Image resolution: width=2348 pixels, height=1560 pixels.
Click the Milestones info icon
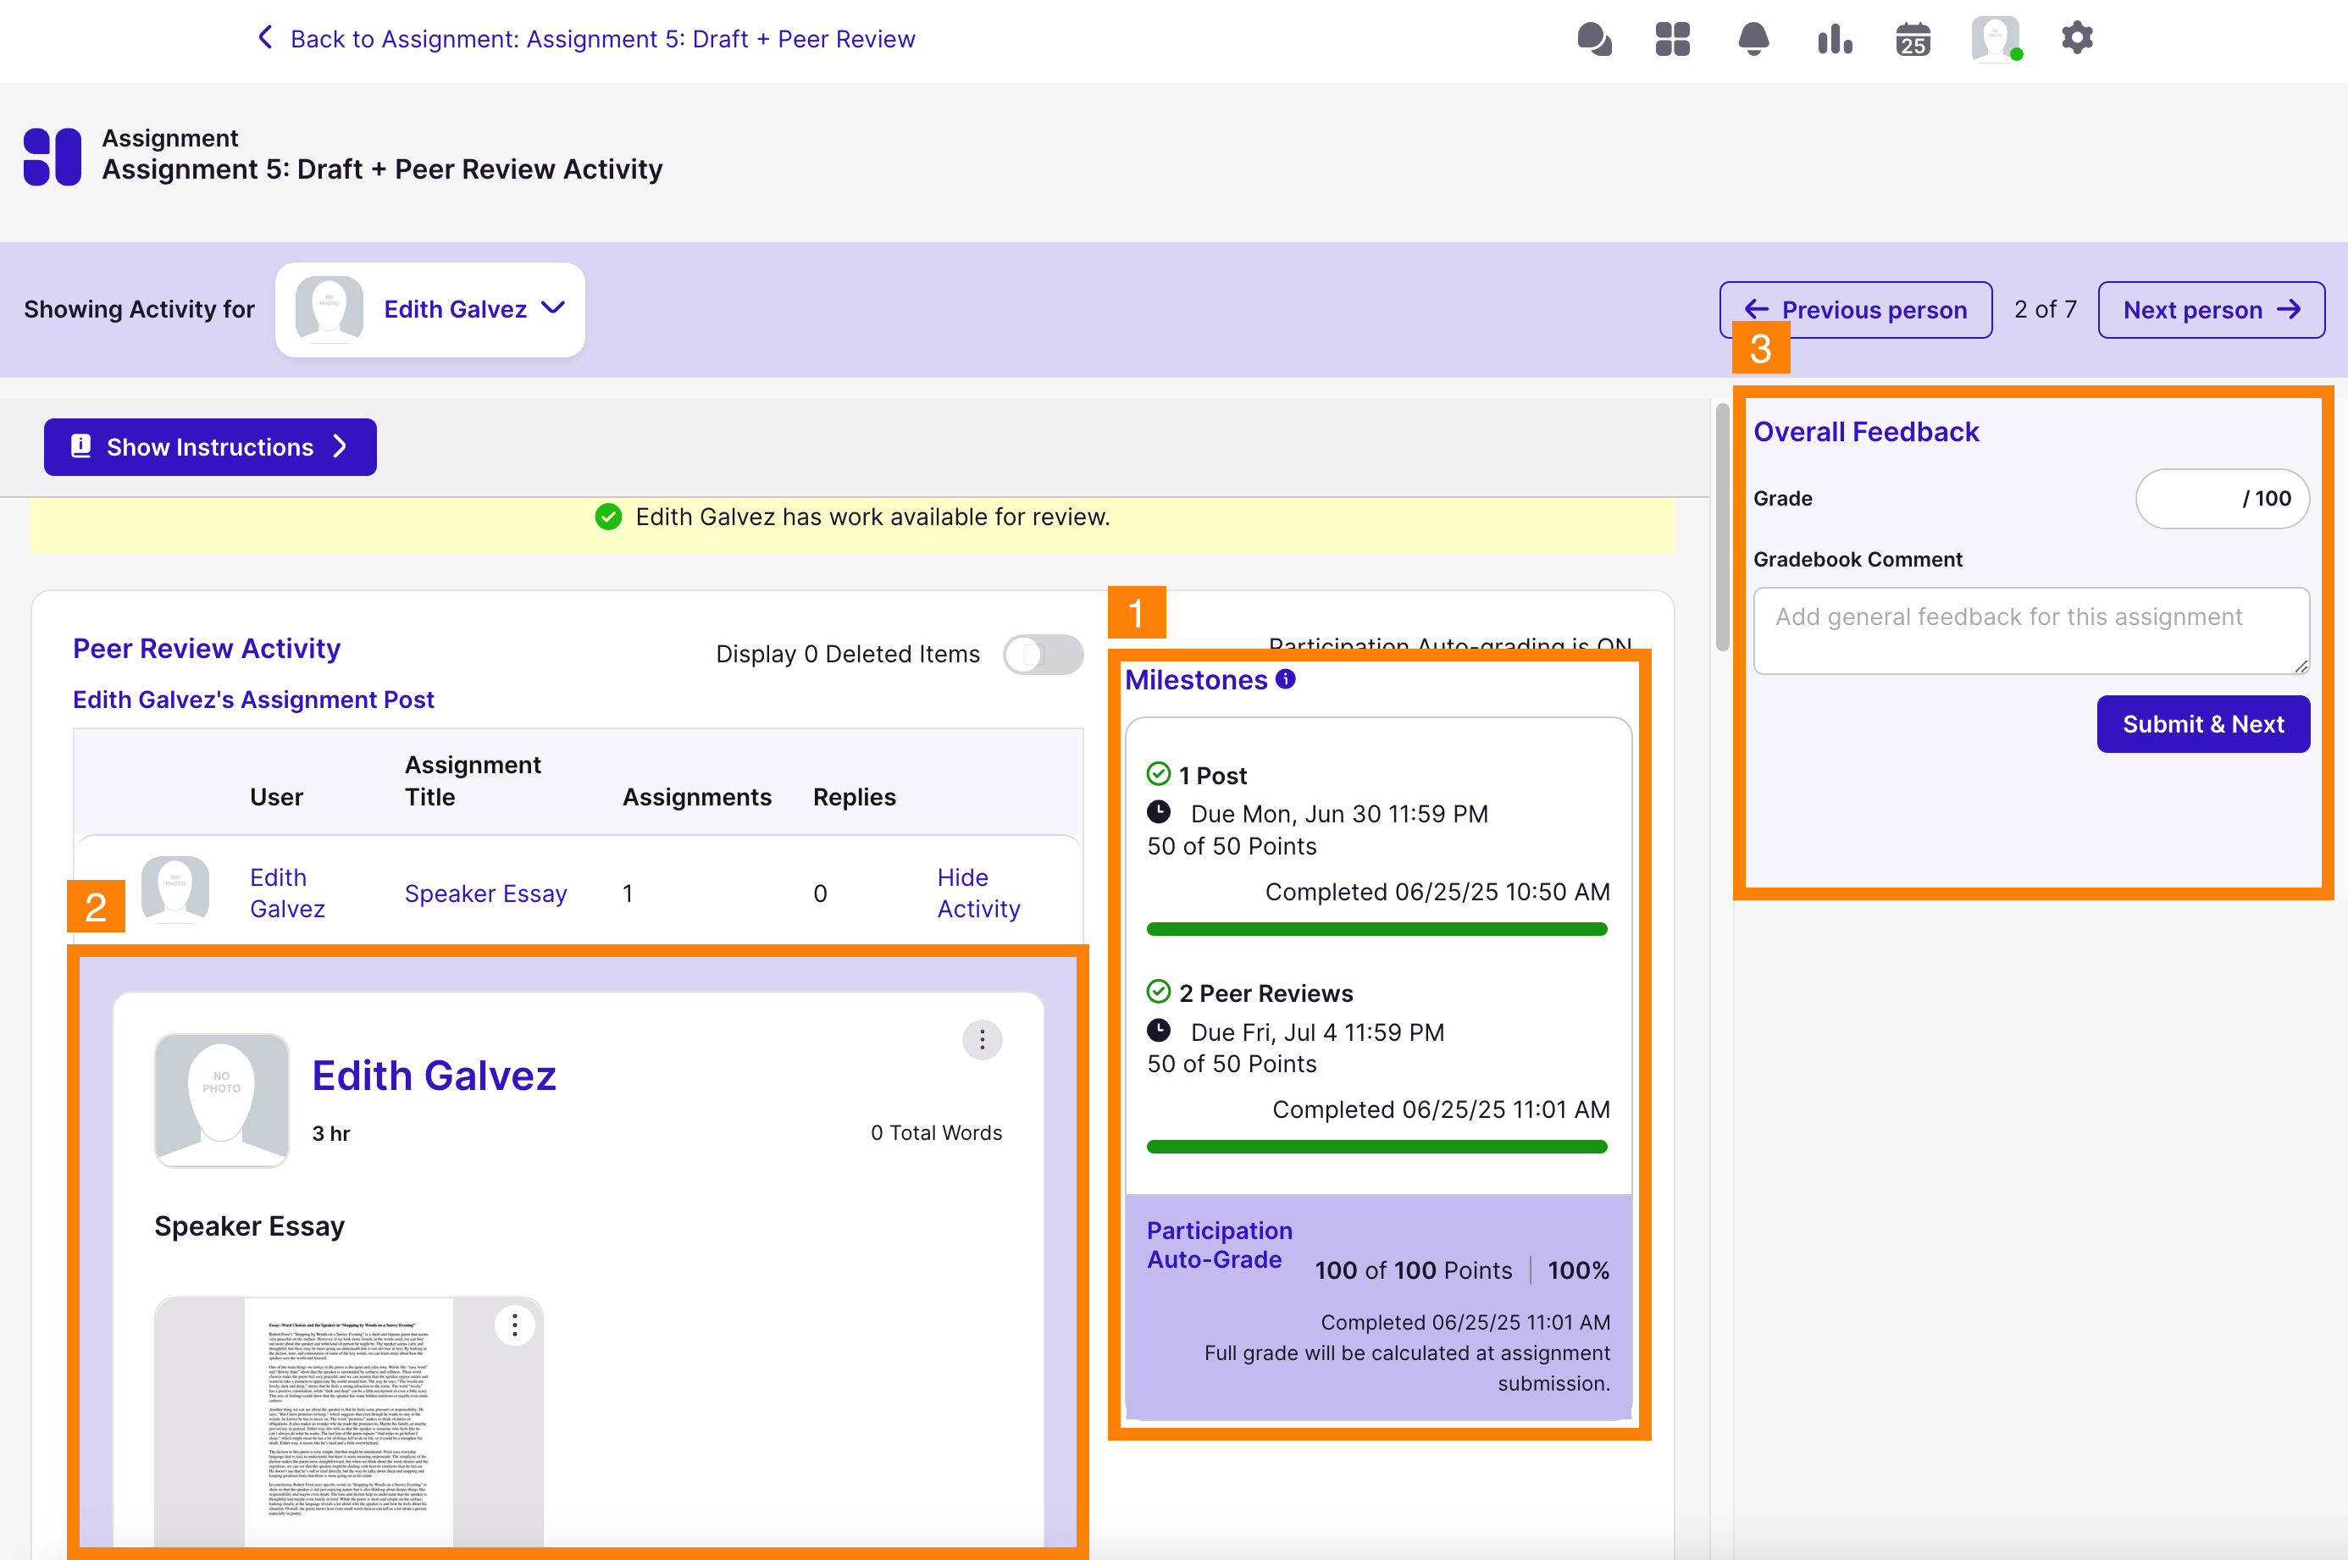pos(1286,678)
